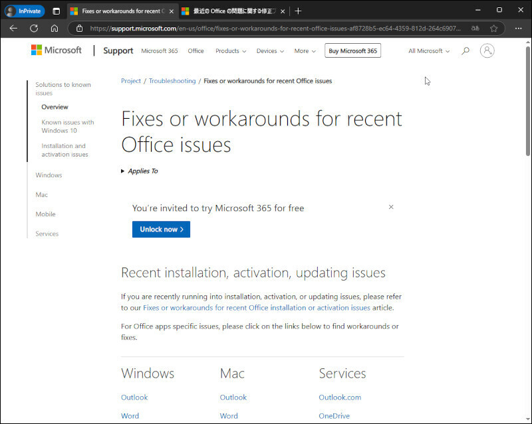Close the Japanese Office issues tab

coord(283,11)
